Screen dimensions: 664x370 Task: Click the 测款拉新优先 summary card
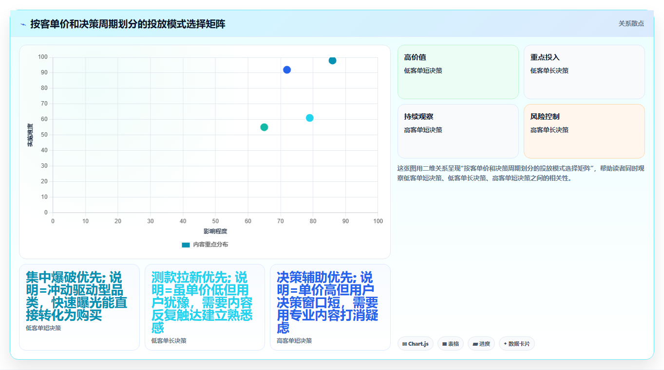click(205, 307)
